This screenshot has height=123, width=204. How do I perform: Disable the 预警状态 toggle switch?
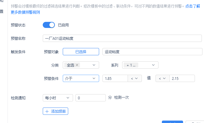[49, 25]
